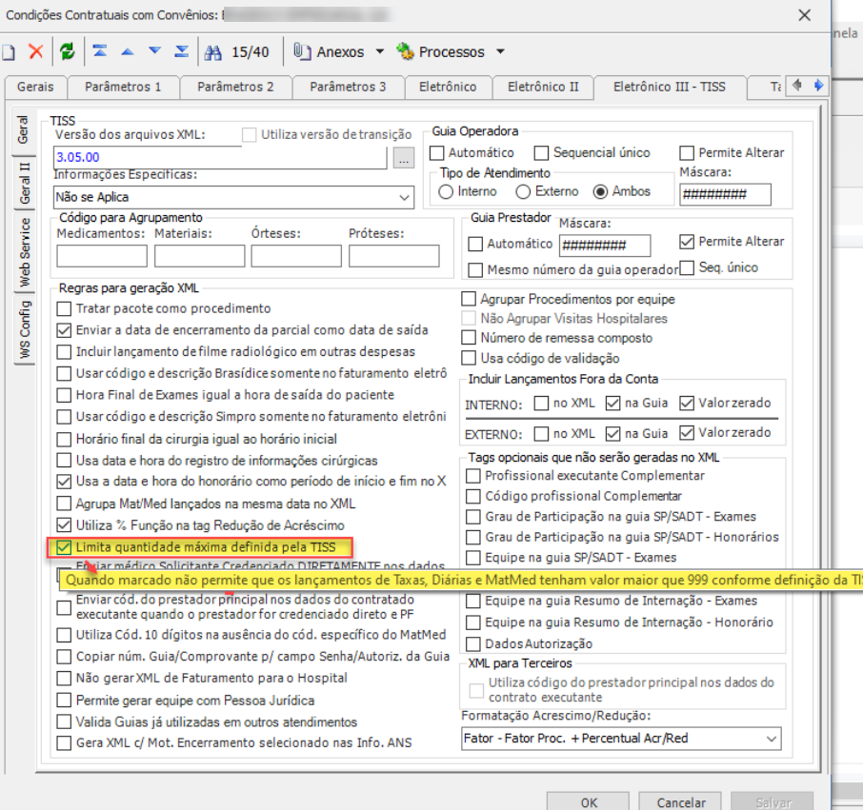The height and width of the screenshot is (810, 863).
Task: Select Interno radio button
Action: pos(446,192)
